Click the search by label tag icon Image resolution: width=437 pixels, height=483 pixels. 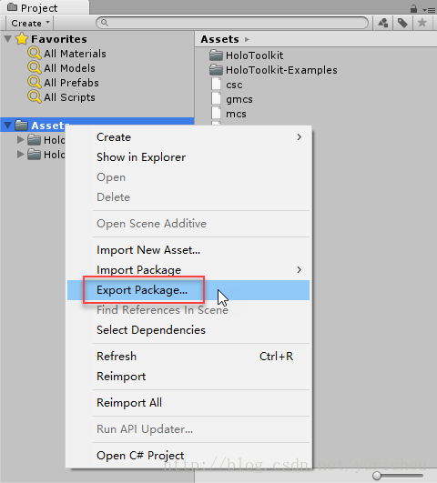[402, 23]
